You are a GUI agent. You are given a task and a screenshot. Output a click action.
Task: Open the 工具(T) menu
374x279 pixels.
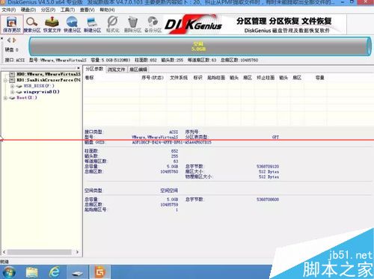coord(67,10)
